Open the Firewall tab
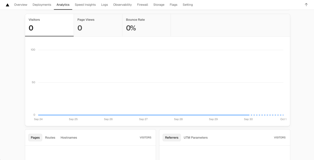The image size is (314, 160). [143, 5]
